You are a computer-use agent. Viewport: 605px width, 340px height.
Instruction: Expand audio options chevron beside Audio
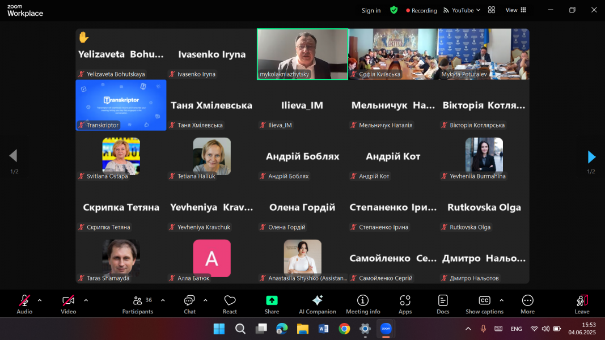coord(40,300)
